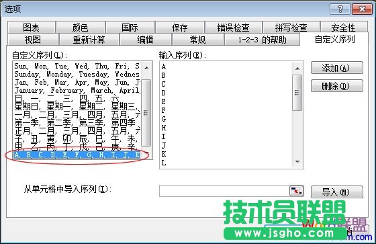
Task: Select the 星期日, 星期一 list entry
Action: click(77, 106)
